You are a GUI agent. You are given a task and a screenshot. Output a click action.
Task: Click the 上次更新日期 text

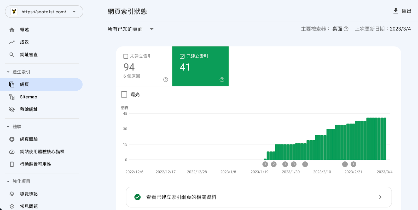coord(370,29)
